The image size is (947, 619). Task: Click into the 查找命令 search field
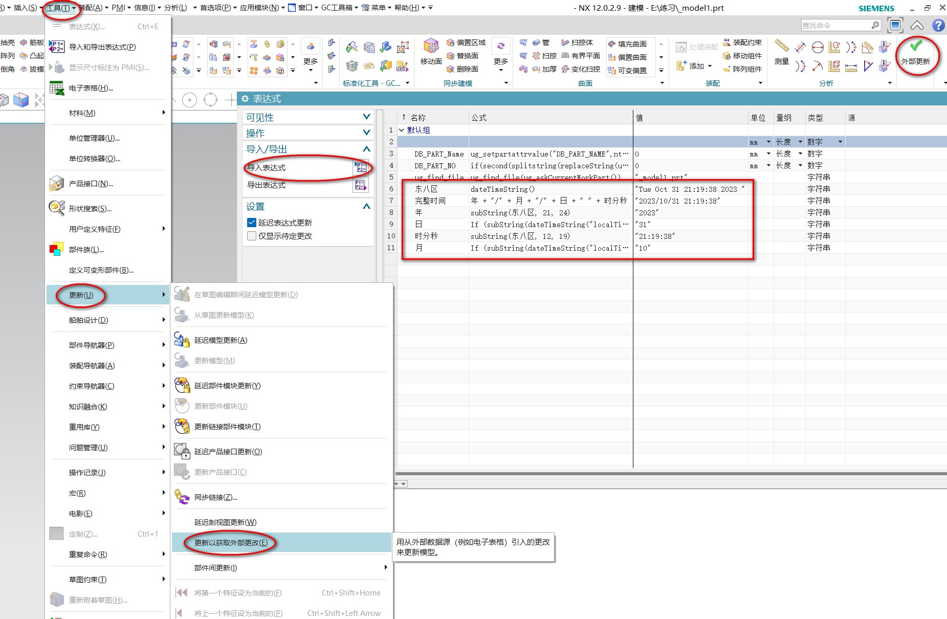tap(836, 25)
